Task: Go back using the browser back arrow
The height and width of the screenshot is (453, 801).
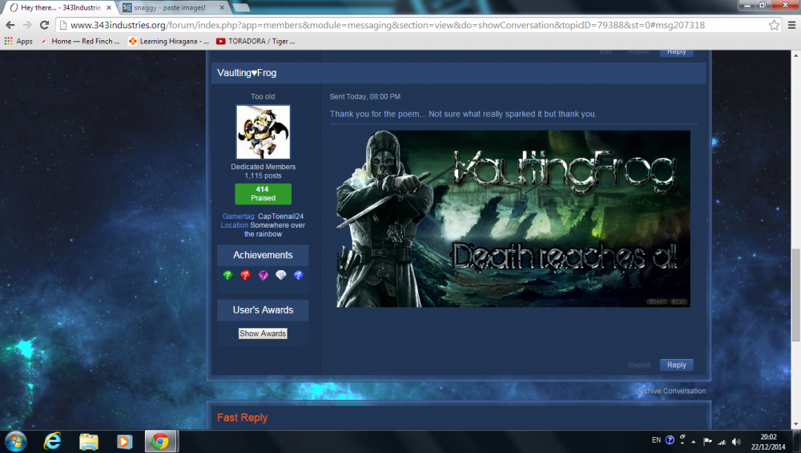Action: [x=10, y=25]
